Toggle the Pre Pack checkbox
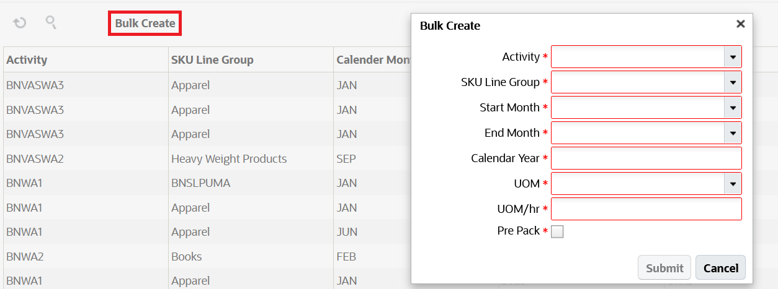The height and width of the screenshot is (289, 778). pos(557,231)
